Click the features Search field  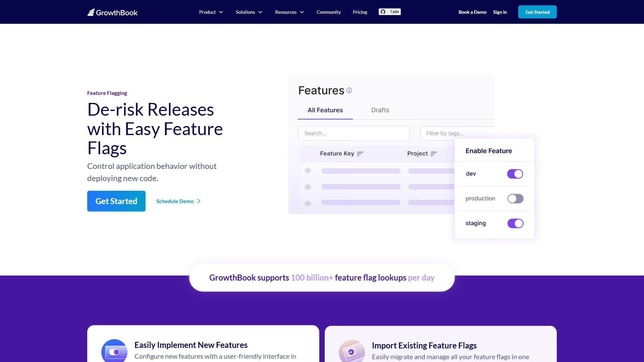click(354, 133)
